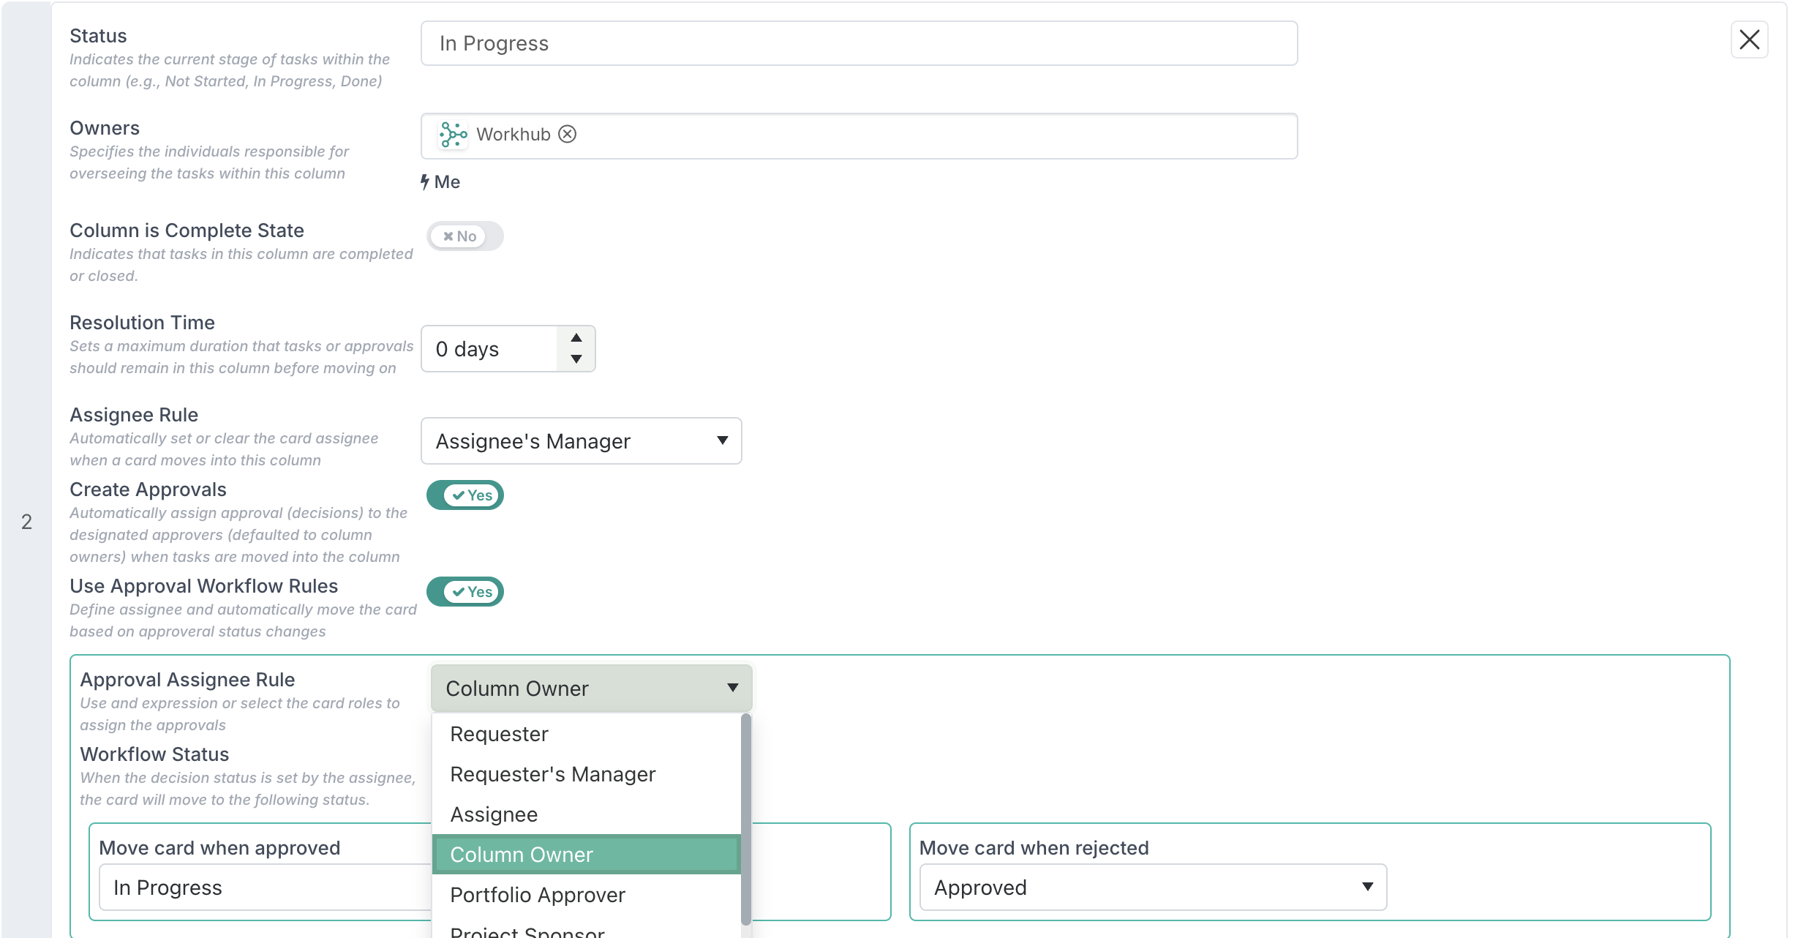Screen dimensions: 1798x938
Task: Collapse the Approval Assignee Rule dropdown
Action: coord(592,689)
